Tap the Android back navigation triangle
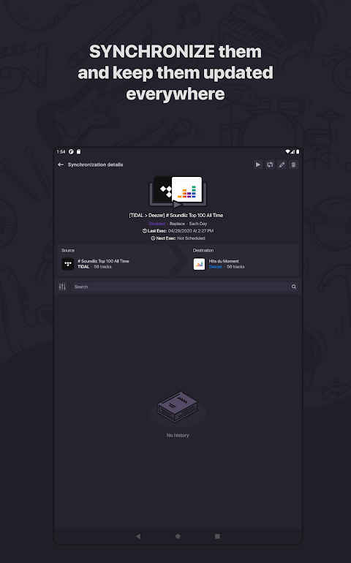This screenshot has height=563, width=351. [x=138, y=536]
